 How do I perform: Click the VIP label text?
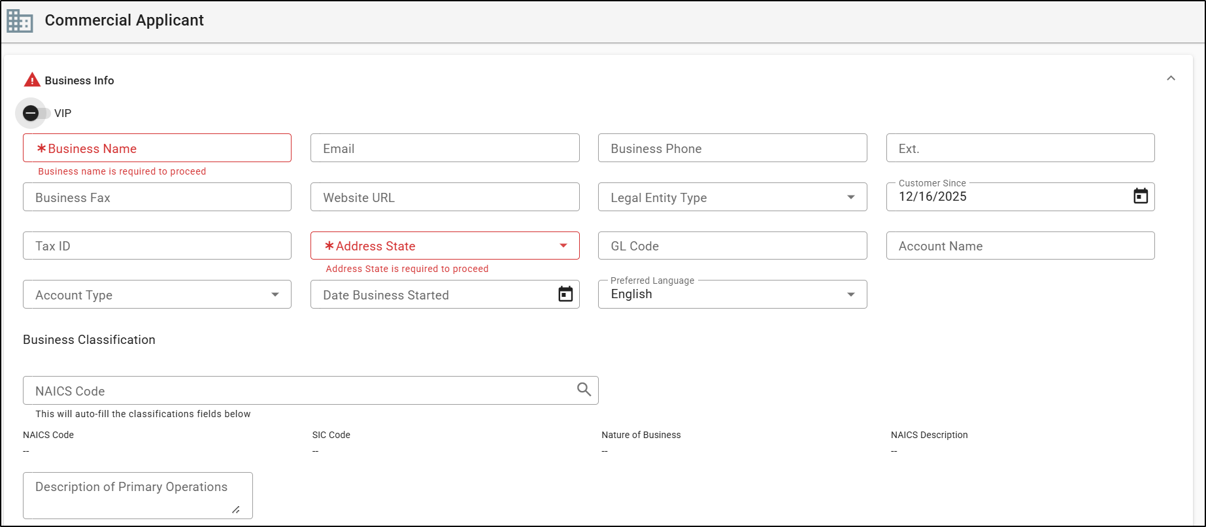[x=63, y=113]
